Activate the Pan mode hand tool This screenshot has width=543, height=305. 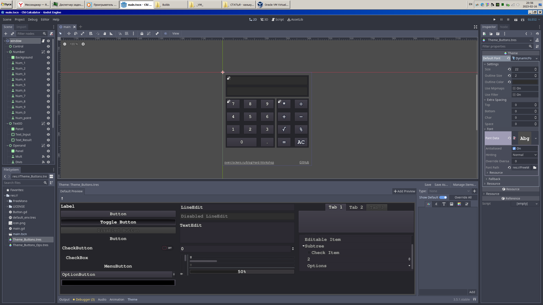point(104,34)
